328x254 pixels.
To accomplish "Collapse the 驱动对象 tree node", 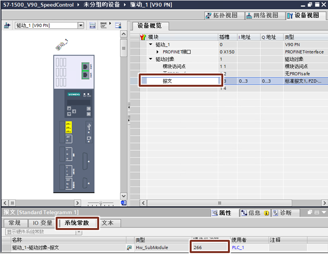I will 151,59.
